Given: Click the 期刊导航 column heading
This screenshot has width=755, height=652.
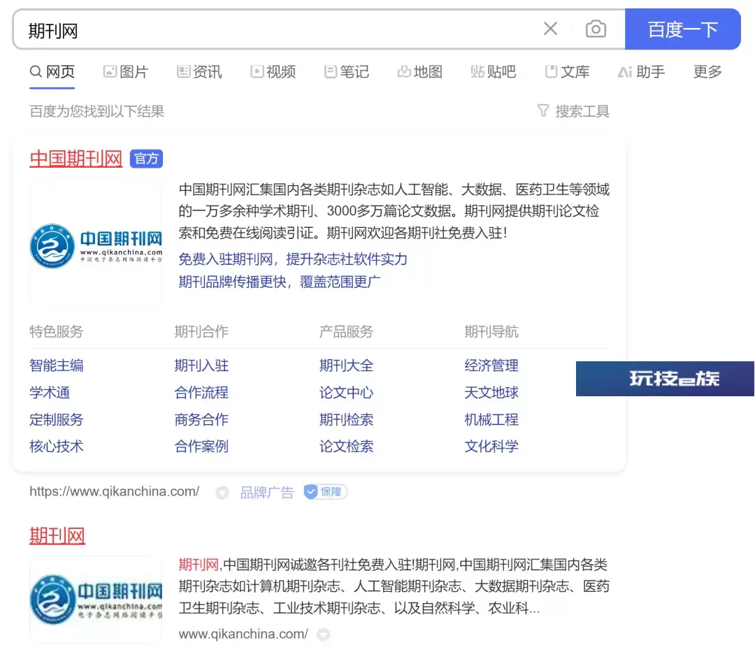Looking at the screenshot, I should [491, 331].
